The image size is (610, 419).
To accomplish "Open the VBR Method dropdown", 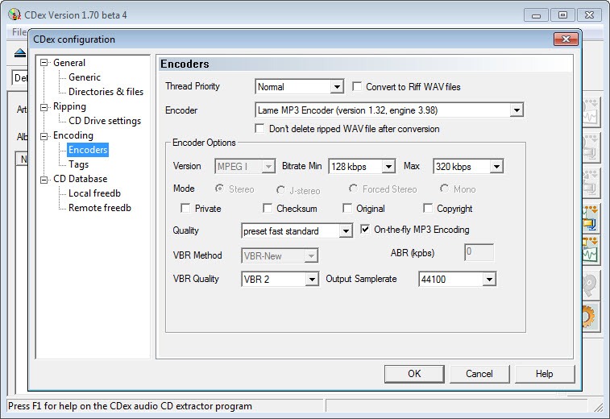I will pyautogui.click(x=311, y=256).
